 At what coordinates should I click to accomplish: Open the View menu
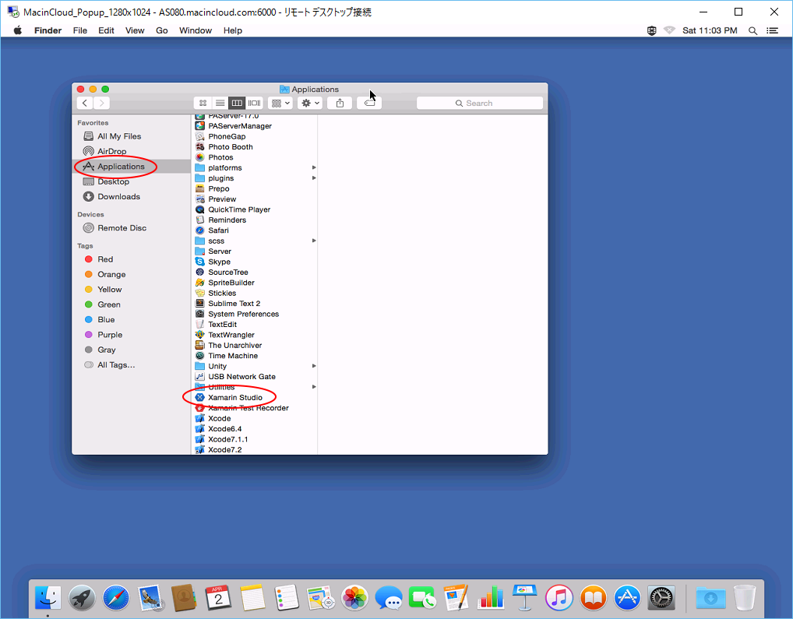pos(135,30)
